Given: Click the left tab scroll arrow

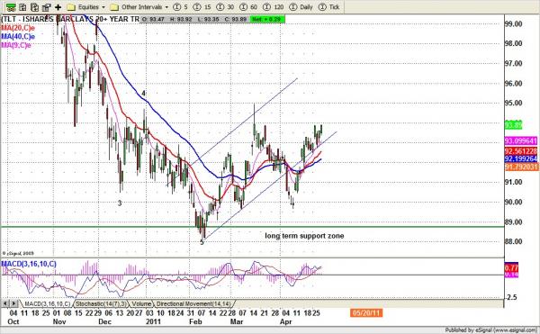Looking at the screenshot, I should click(5, 303).
